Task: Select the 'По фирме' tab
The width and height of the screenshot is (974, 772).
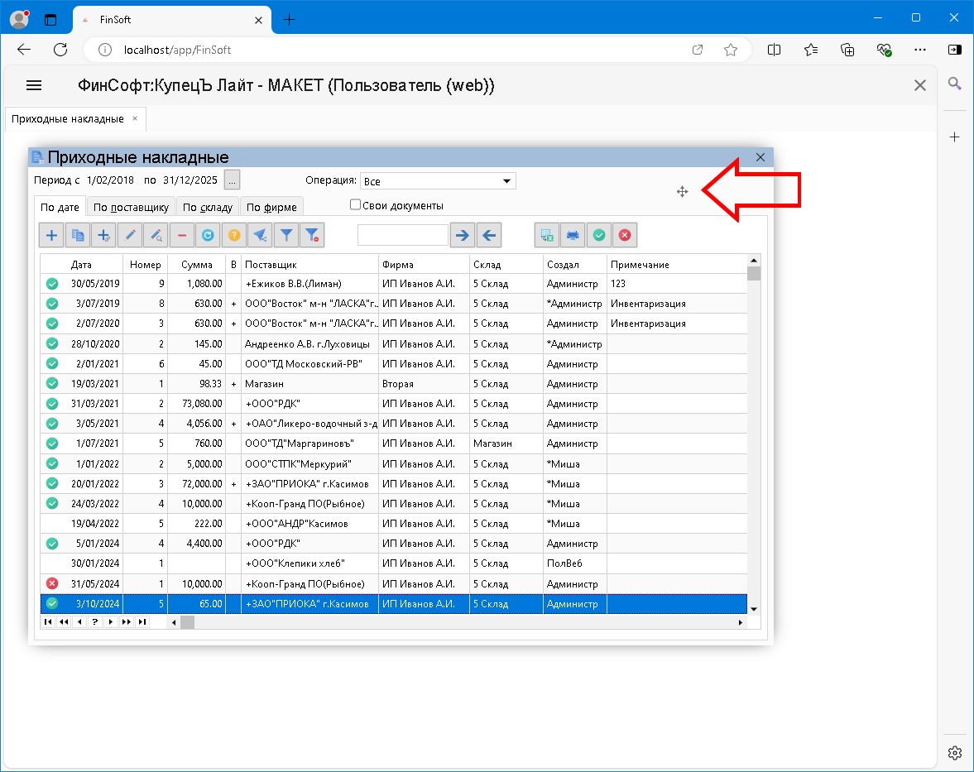Action: click(272, 208)
